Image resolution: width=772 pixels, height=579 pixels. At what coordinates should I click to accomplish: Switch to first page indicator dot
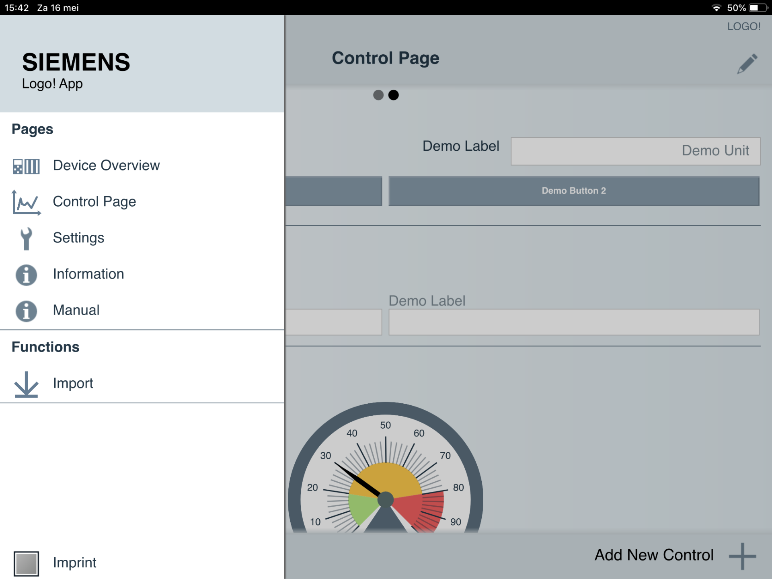click(x=378, y=95)
